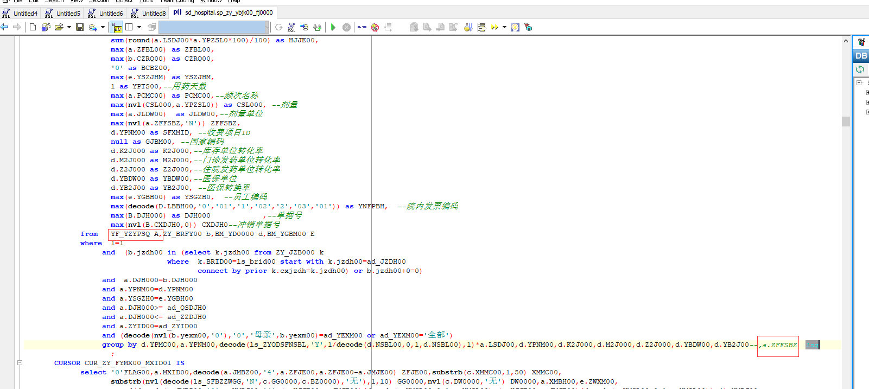Screen dimensions: 869x389
Task: Expand the split-window layout dropdown arrow
Action: tap(139, 27)
